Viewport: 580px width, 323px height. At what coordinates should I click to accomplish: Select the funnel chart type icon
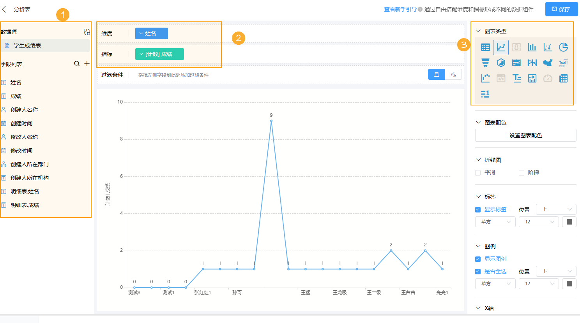[x=485, y=63]
